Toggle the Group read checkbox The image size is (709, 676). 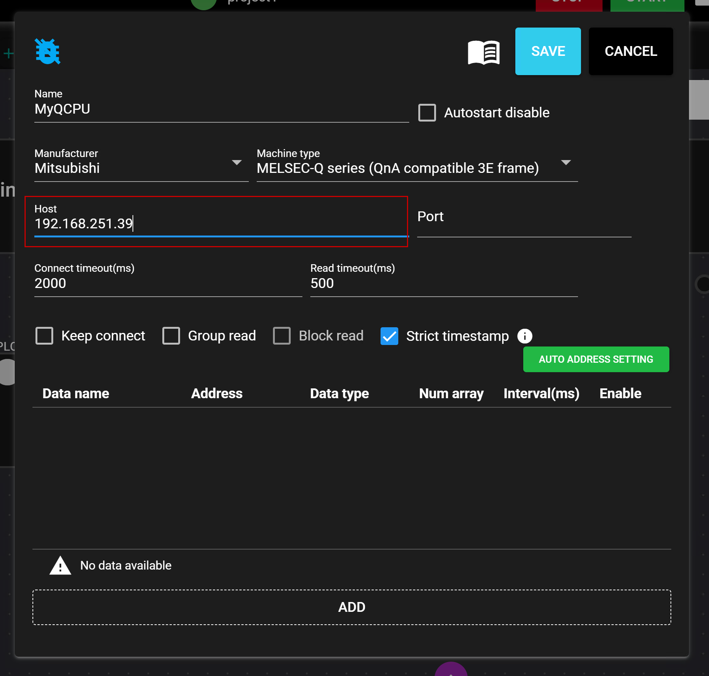[171, 336]
